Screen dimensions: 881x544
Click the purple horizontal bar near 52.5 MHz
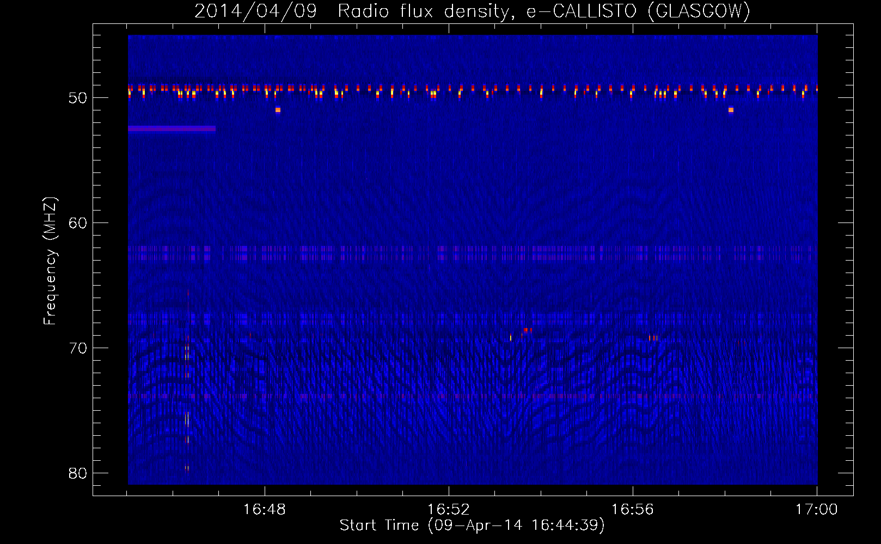point(172,129)
